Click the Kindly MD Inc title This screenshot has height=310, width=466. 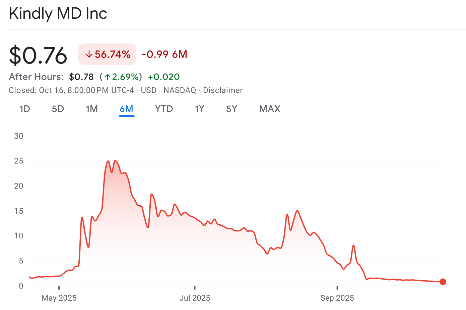[58, 13]
